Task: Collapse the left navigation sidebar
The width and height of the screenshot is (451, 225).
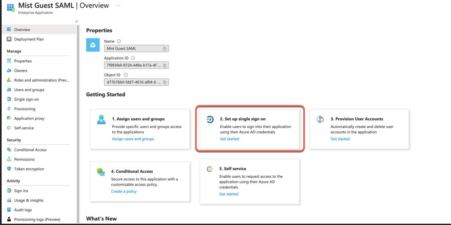Action: 77,22
